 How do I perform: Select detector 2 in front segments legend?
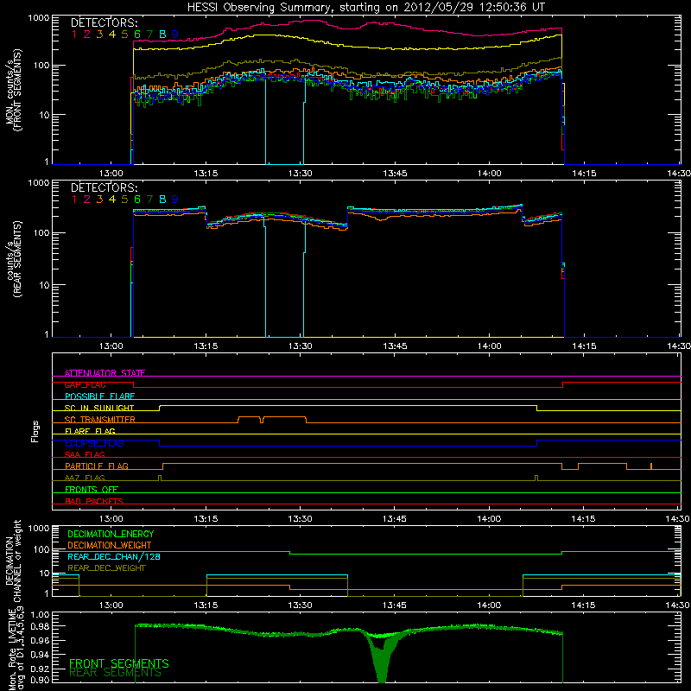[x=87, y=35]
